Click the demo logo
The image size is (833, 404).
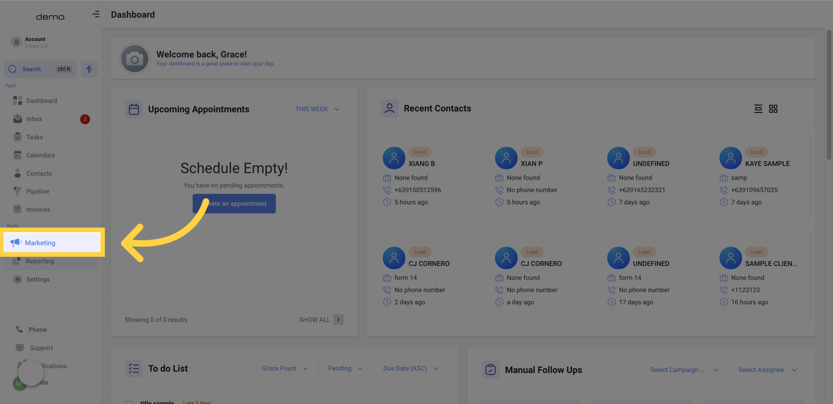51,17
